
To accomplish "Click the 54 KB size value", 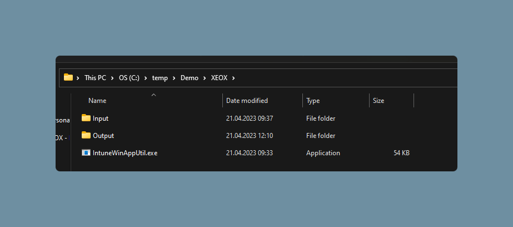I will 401,153.
